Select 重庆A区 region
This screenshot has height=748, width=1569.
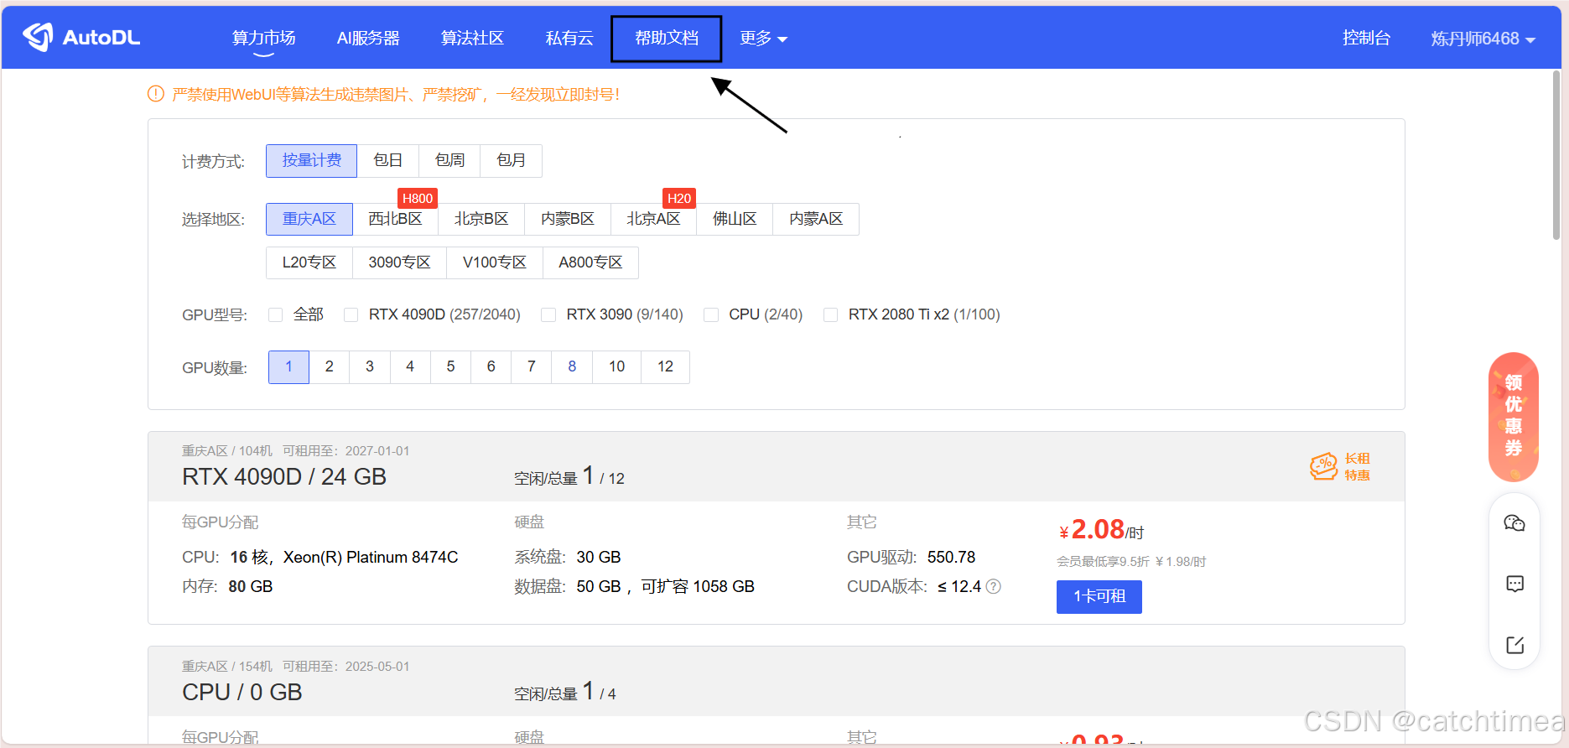309,219
